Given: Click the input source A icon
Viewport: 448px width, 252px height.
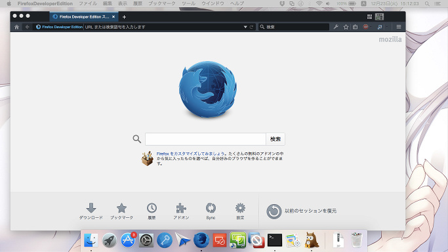Looking at the screenshot, I should pyautogui.click(x=363, y=3).
